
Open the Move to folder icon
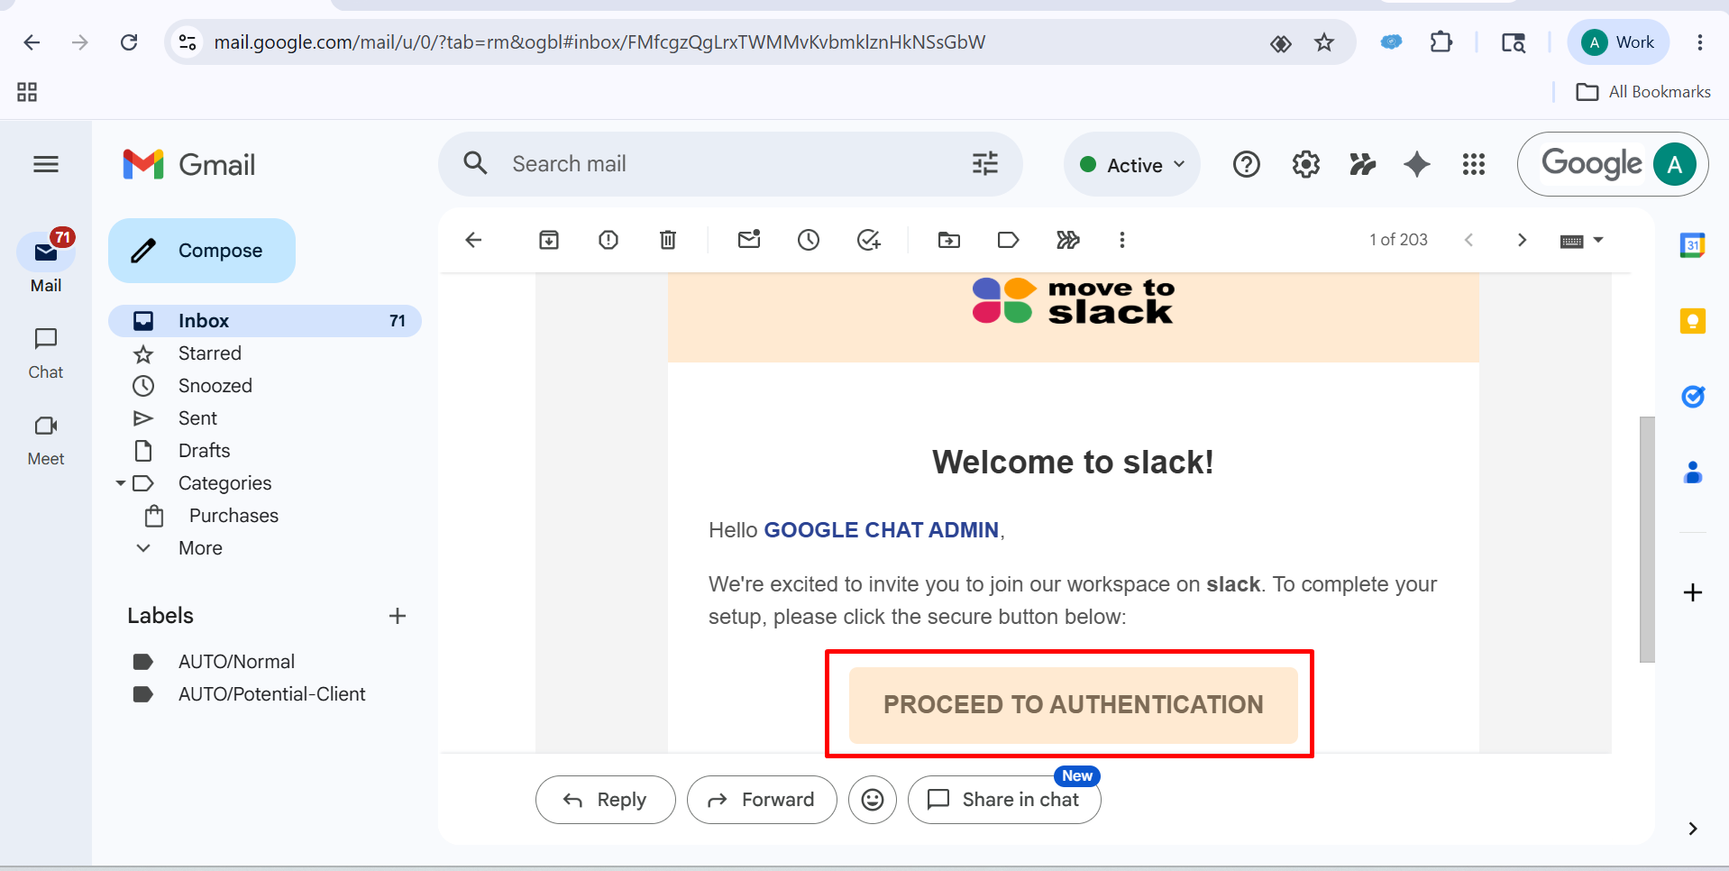click(x=949, y=240)
